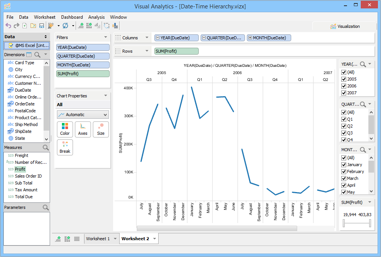Uncheck January in the MONTH filter
The image size is (381, 257).
(344, 165)
